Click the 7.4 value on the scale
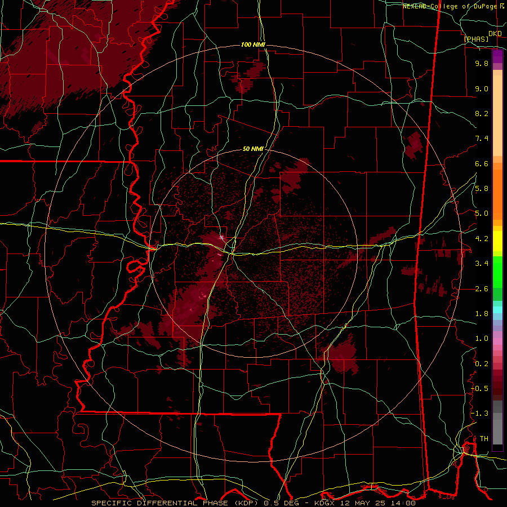 (482, 139)
